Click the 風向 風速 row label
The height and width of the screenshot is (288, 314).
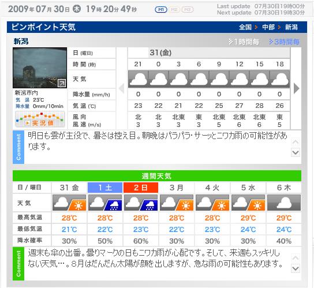(87, 121)
